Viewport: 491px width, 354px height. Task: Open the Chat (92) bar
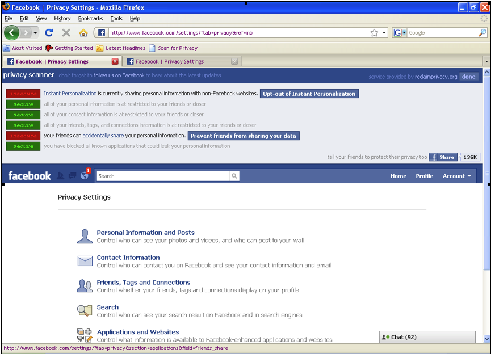coord(427,337)
